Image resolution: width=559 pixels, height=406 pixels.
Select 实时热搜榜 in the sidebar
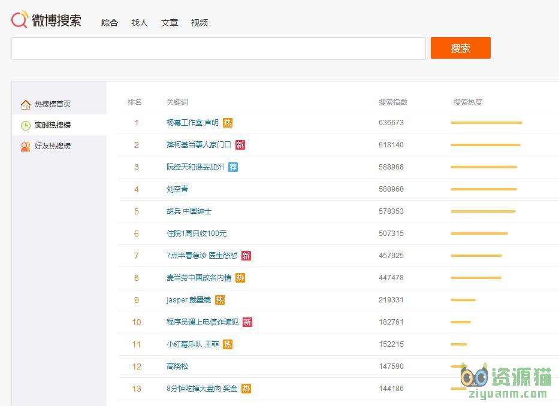click(52, 125)
